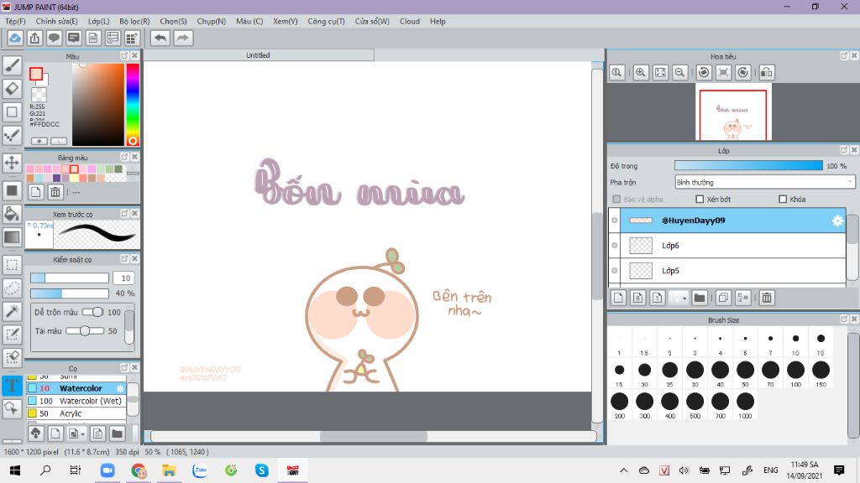Viewport: 860px width, 483px height.
Task: Open Skype from the Windows taskbar
Action: [262, 470]
